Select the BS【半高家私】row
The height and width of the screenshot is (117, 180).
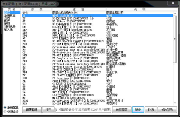click(97, 24)
